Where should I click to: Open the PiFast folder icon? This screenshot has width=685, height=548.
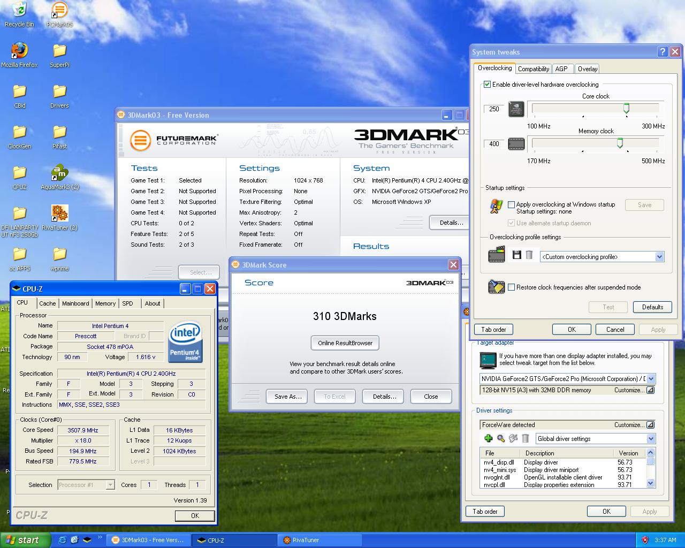click(59, 136)
